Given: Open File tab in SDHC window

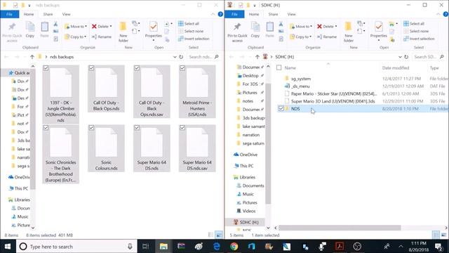Looking at the screenshot, I should coord(234,14).
